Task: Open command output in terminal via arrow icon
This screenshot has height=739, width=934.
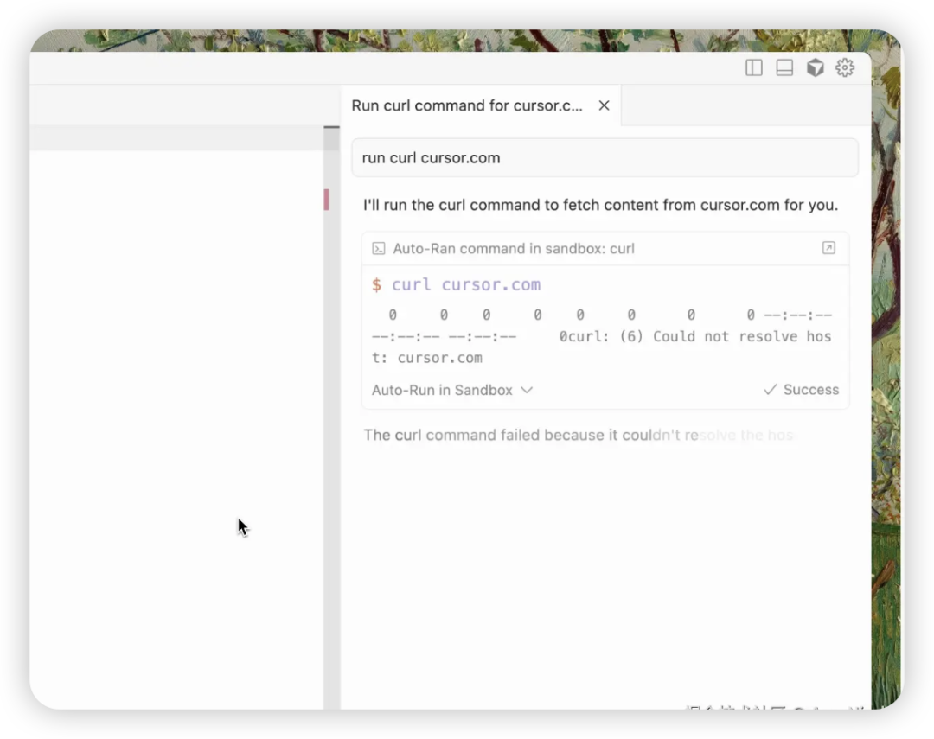Action: click(x=828, y=248)
